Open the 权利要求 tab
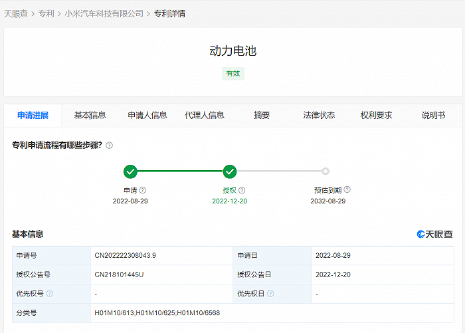Image resolution: width=465 pixels, height=333 pixels. coord(376,116)
